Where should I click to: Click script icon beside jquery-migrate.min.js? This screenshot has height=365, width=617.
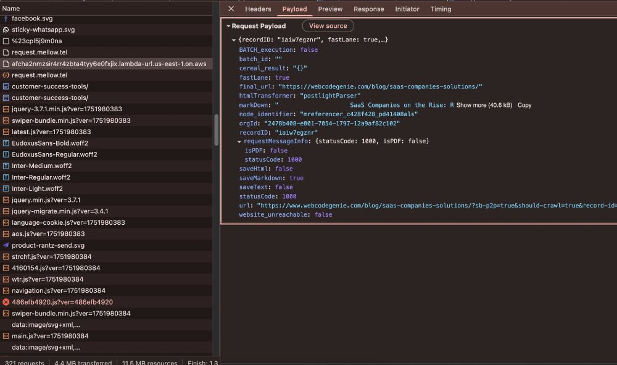(6, 211)
